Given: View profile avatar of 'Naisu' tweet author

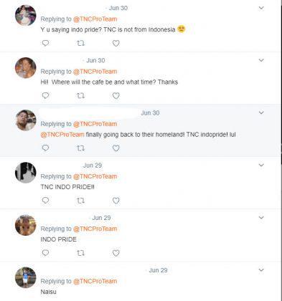Looking at the screenshot, I should click(x=26, y=277).
